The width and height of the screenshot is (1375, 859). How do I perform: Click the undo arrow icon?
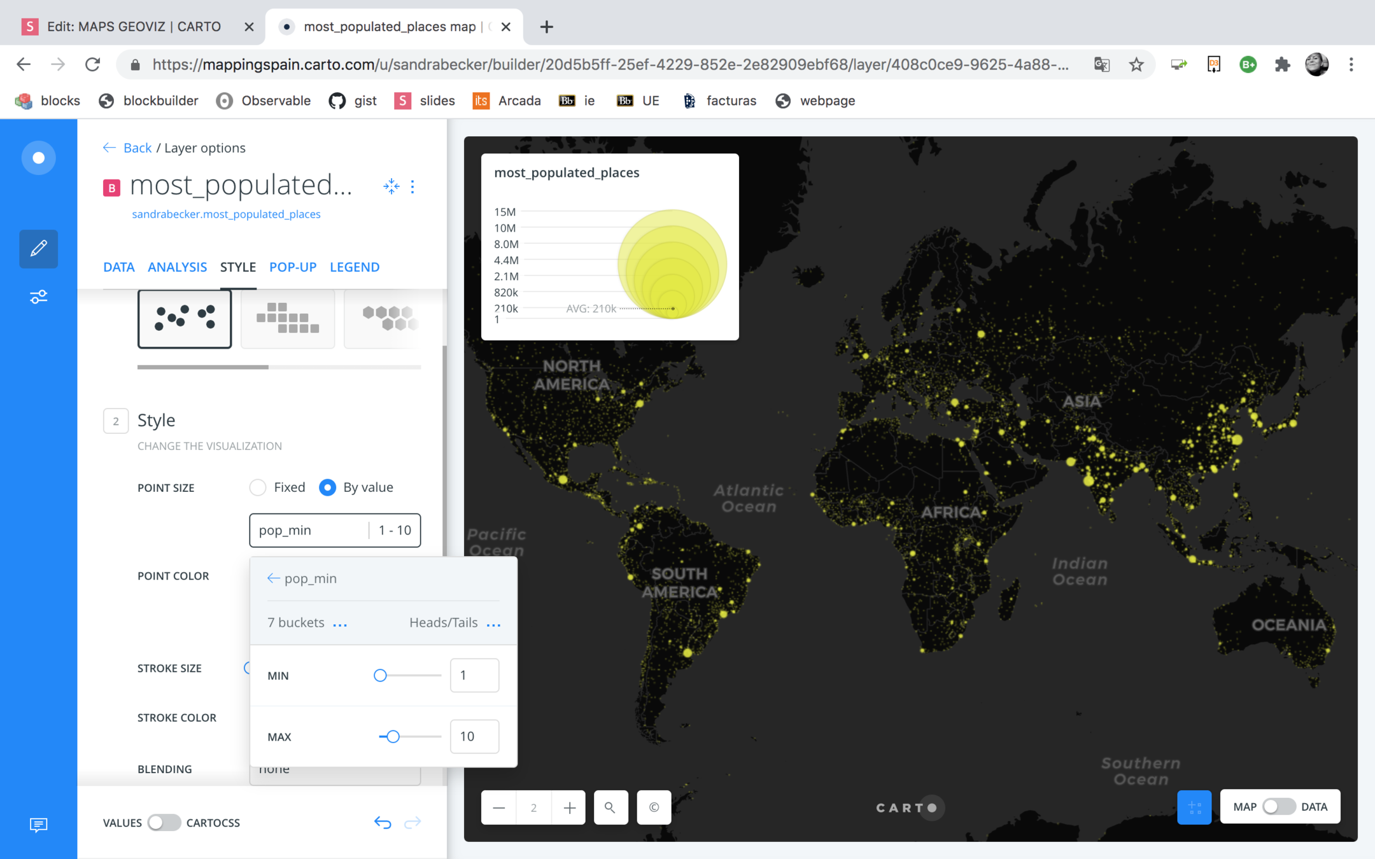383,823
